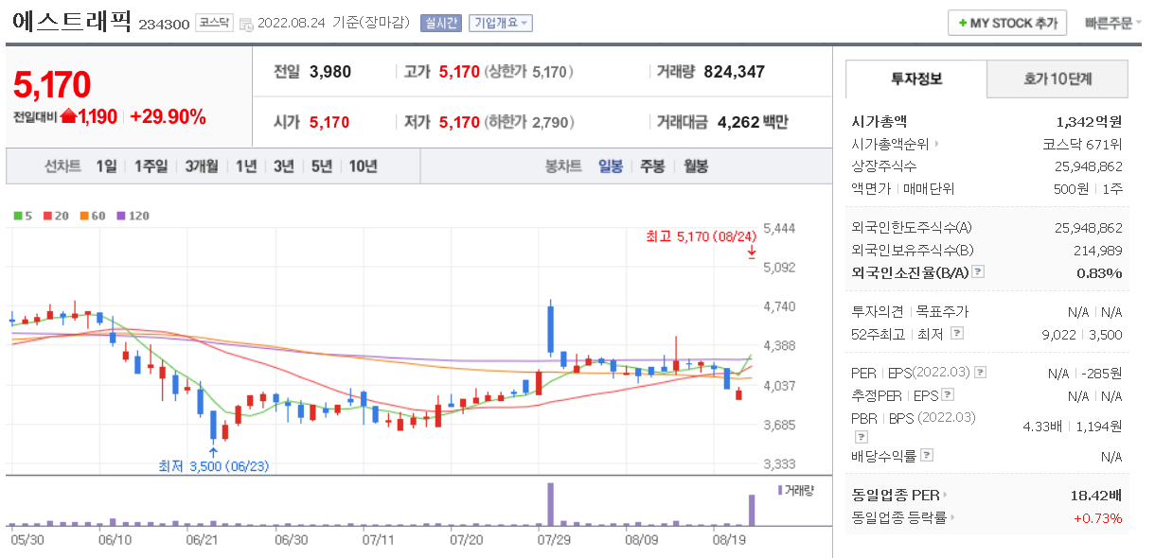Click the 동일업종 등락률 link
Screen dimensions: 1155x558
[898, 517]
